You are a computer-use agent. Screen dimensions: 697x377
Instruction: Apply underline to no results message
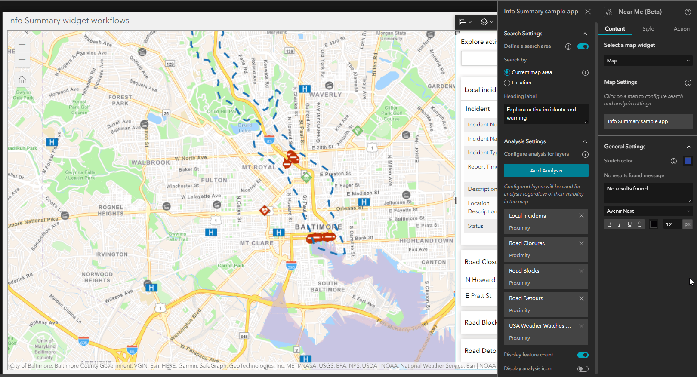coord(629,224)
